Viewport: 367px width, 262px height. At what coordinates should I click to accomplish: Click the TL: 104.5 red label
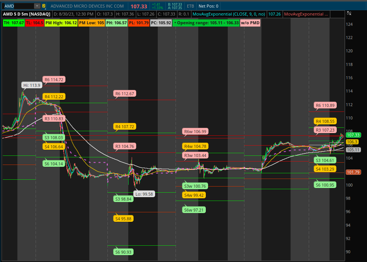pos(34,23)
